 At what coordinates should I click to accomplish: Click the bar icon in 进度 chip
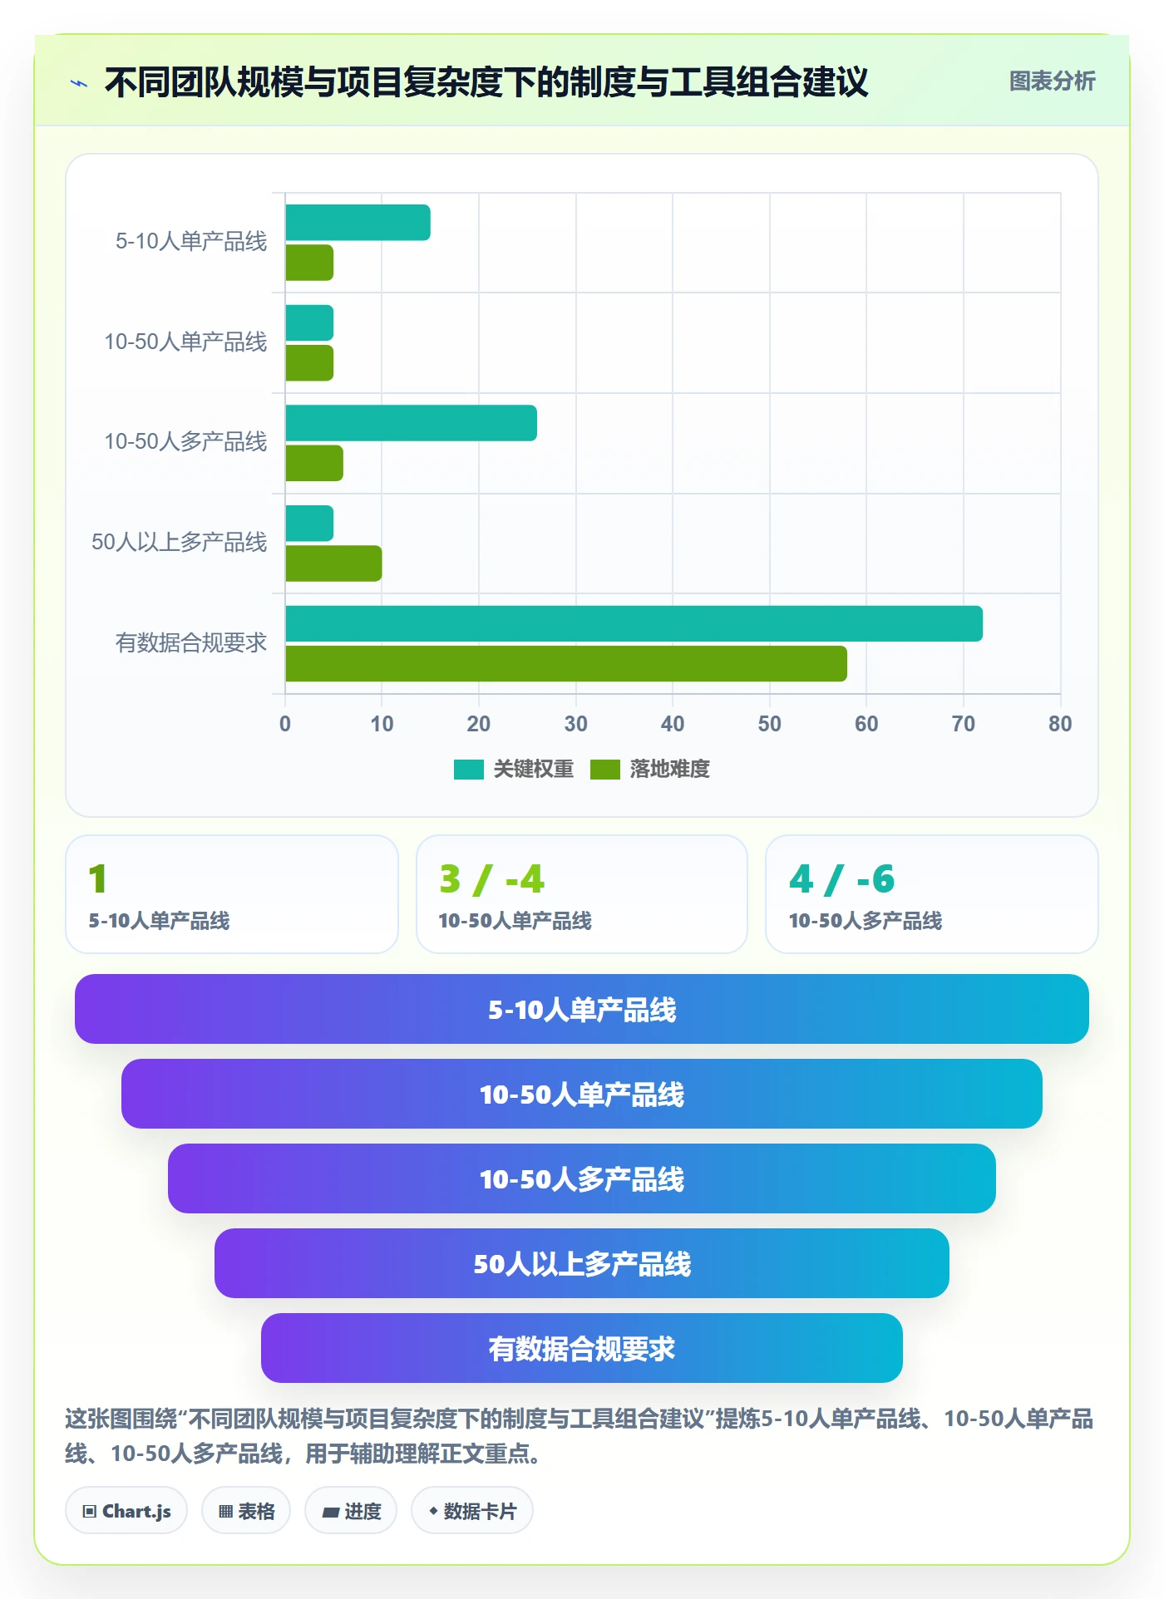pyautogui.click(x=330, y=1513)
